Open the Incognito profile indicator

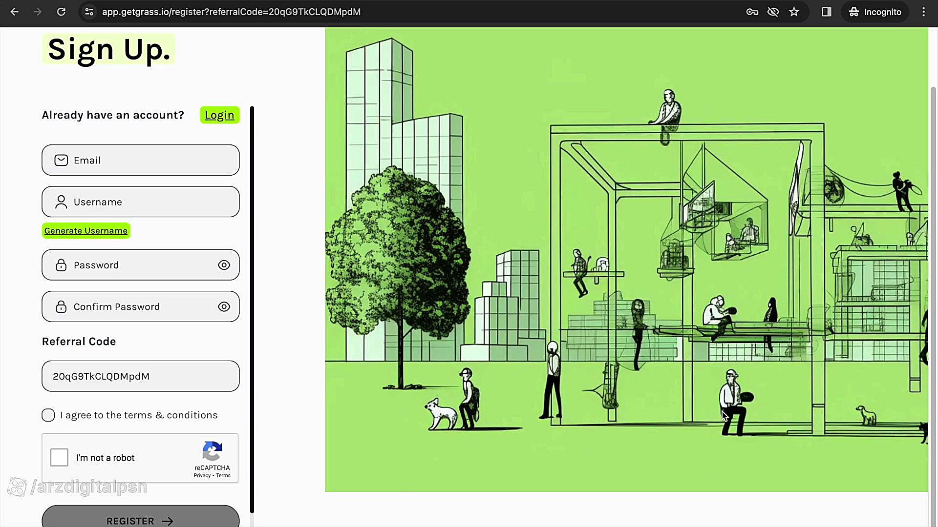pos(875,12)
